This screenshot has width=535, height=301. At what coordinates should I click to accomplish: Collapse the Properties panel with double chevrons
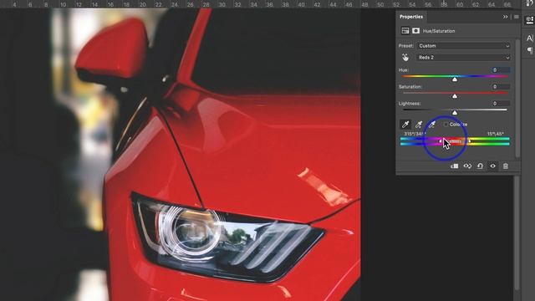point(505,17)
